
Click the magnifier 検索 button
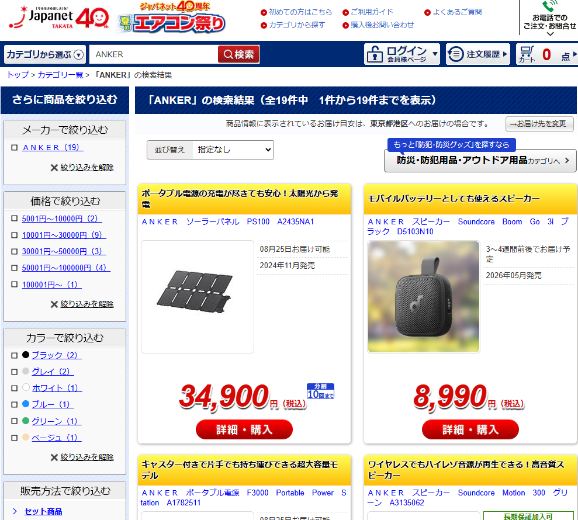238,54
